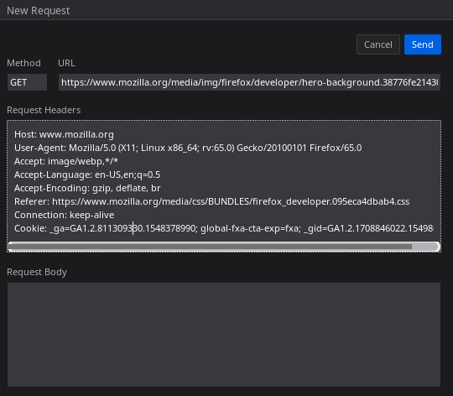This screenshot has width=453, height=396.
Task: Focus the Method field containing GET
Action: pyautogui.click(x=27, y=82)
